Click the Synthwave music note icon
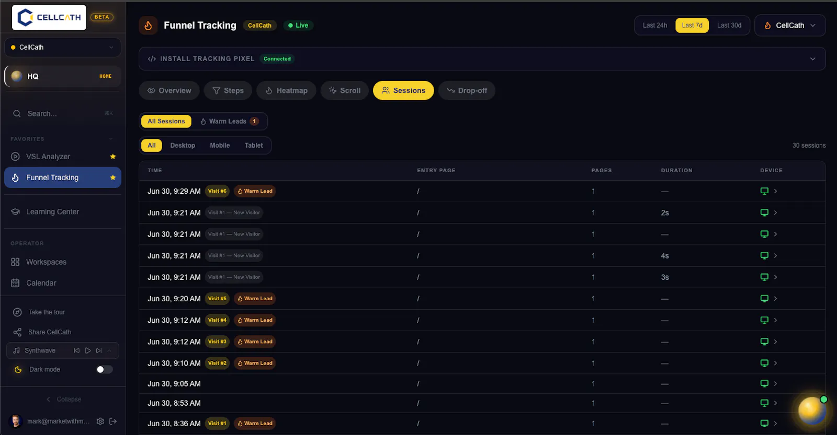 click(x=16, y=351)
